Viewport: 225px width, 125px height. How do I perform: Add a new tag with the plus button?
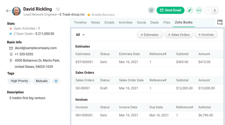tap(56, 81)
